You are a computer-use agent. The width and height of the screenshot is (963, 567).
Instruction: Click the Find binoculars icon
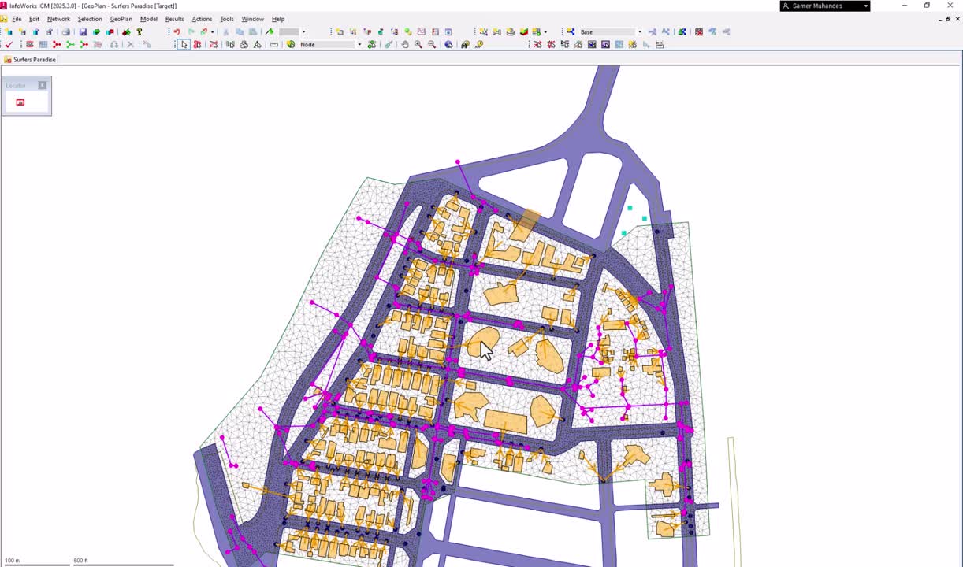465,44
